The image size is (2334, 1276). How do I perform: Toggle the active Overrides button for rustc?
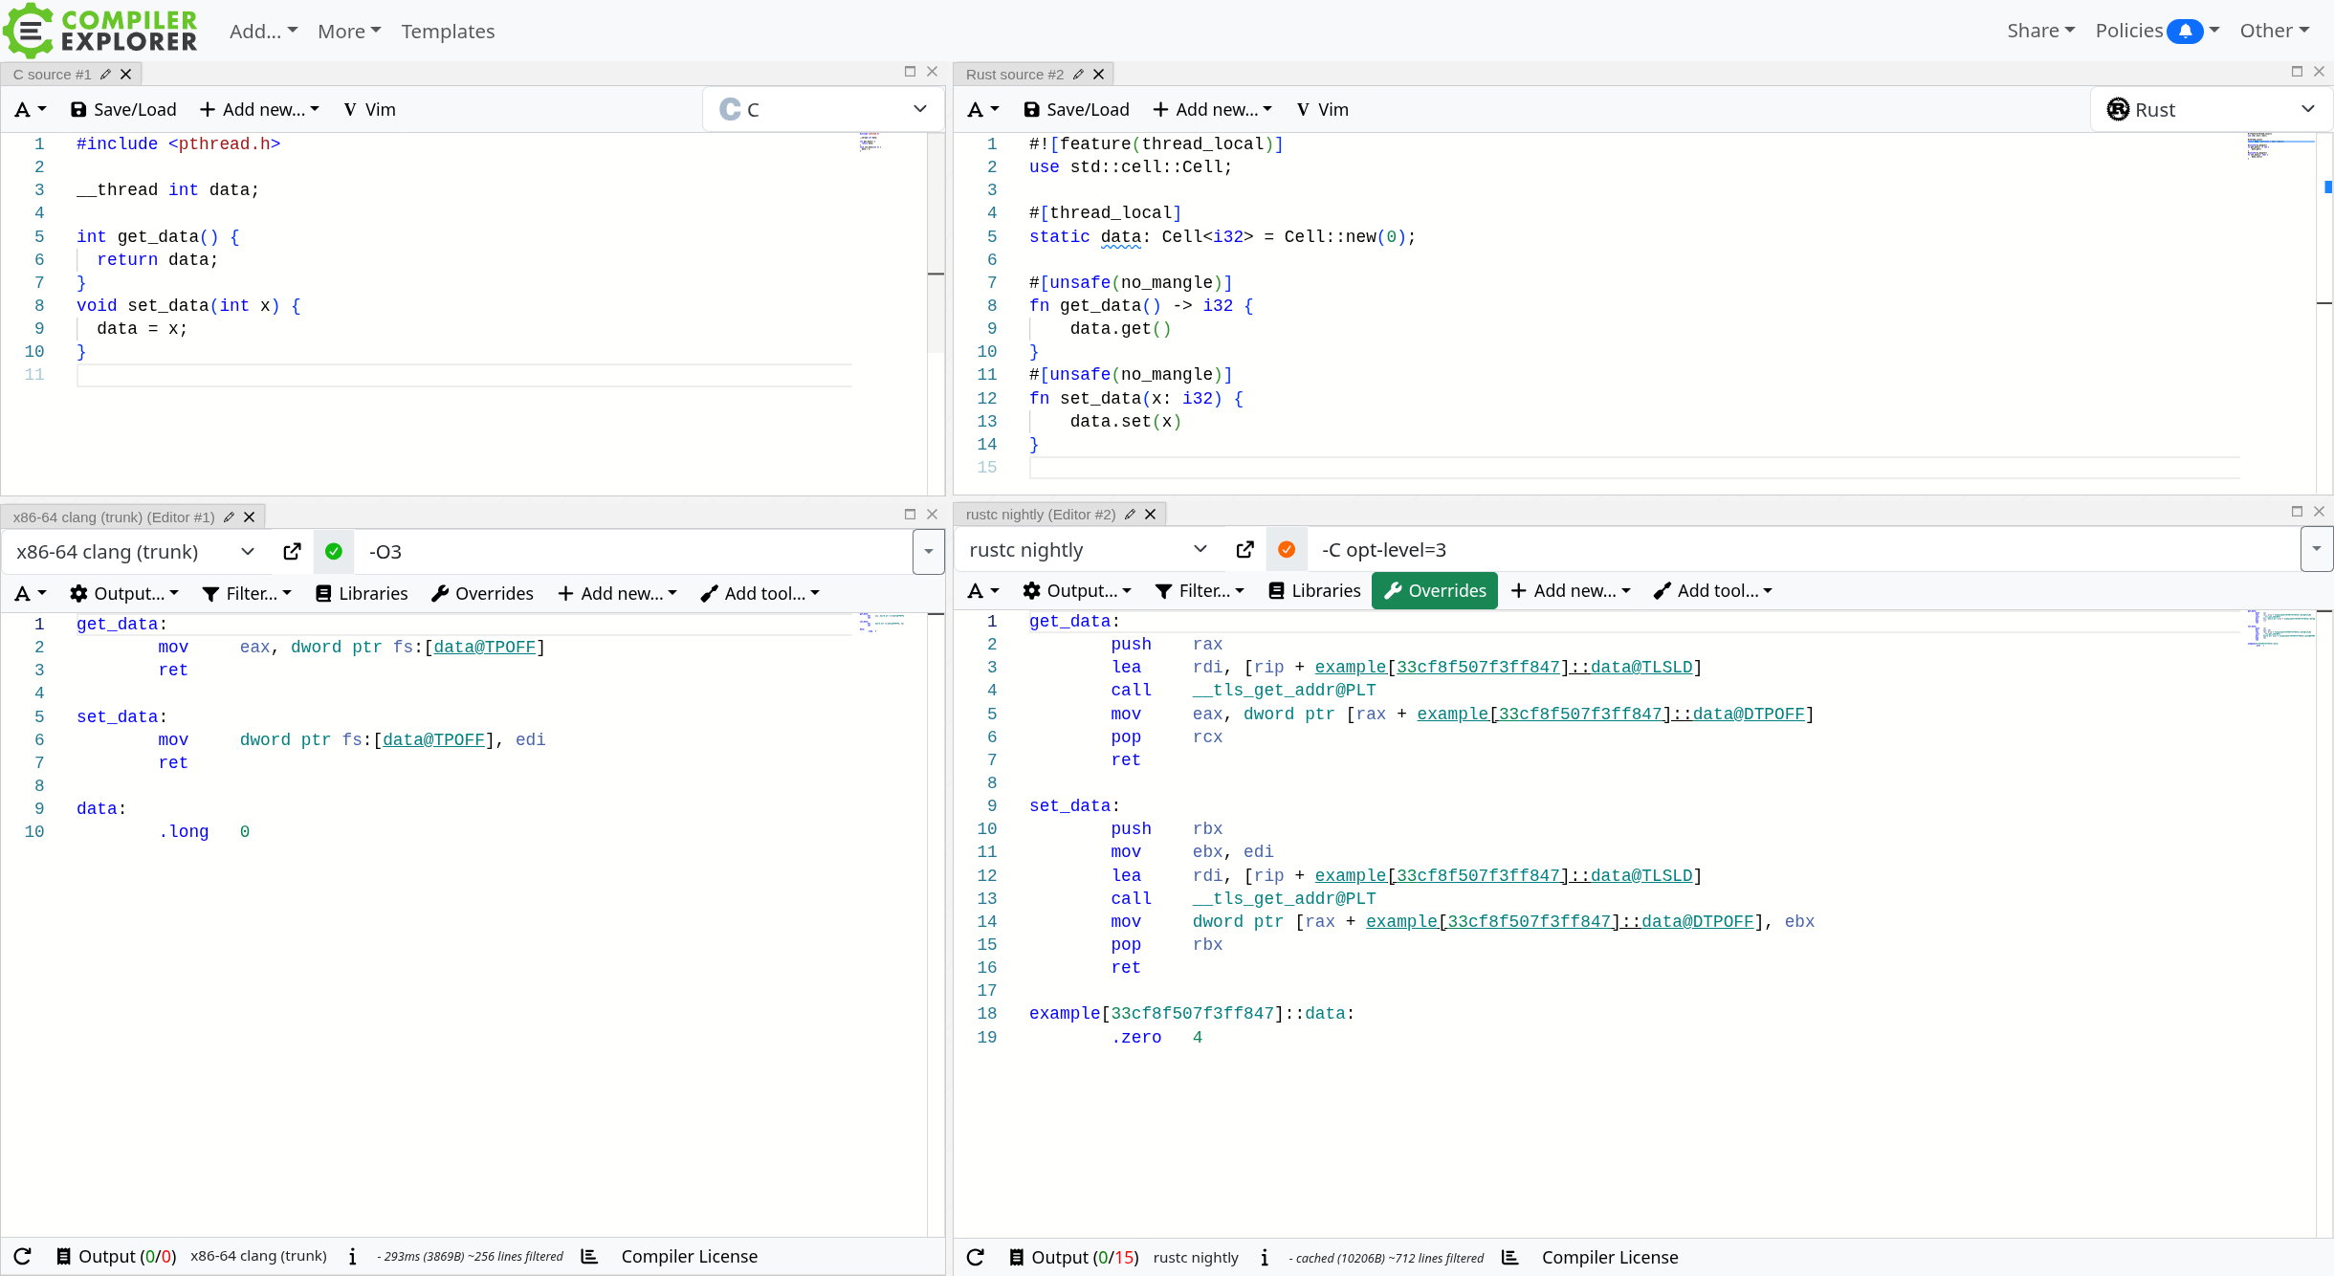(1435, 591)
